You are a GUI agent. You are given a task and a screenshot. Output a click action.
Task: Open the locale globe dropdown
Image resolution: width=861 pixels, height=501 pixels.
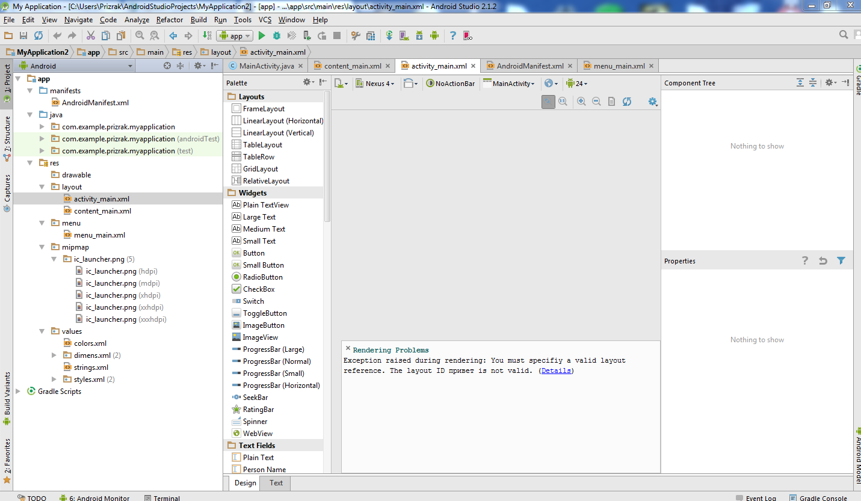click(x=551, y=84)
